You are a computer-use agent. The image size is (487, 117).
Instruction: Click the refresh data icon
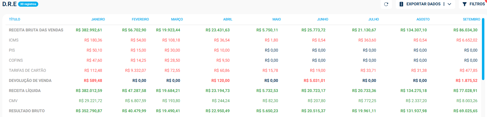pyautogui.click(x=386, y=4)
